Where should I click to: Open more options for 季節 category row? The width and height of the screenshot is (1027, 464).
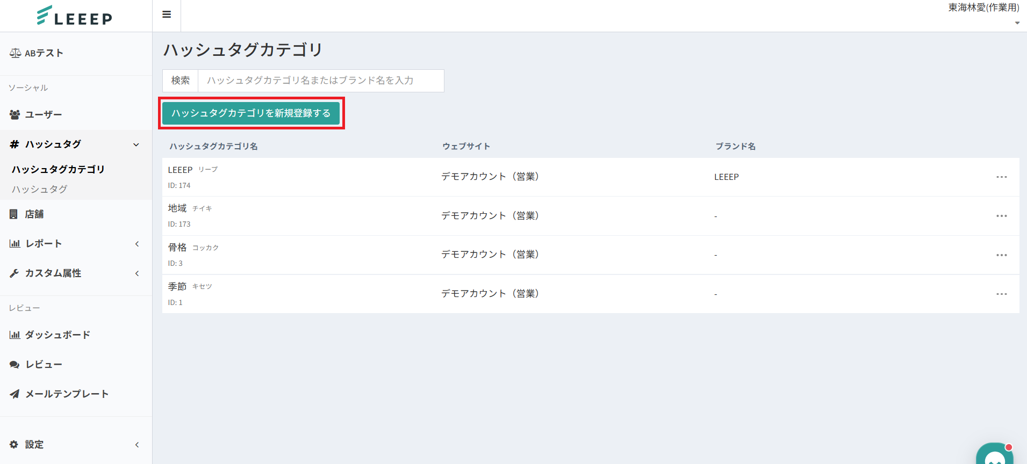(x=1001, y=294)
